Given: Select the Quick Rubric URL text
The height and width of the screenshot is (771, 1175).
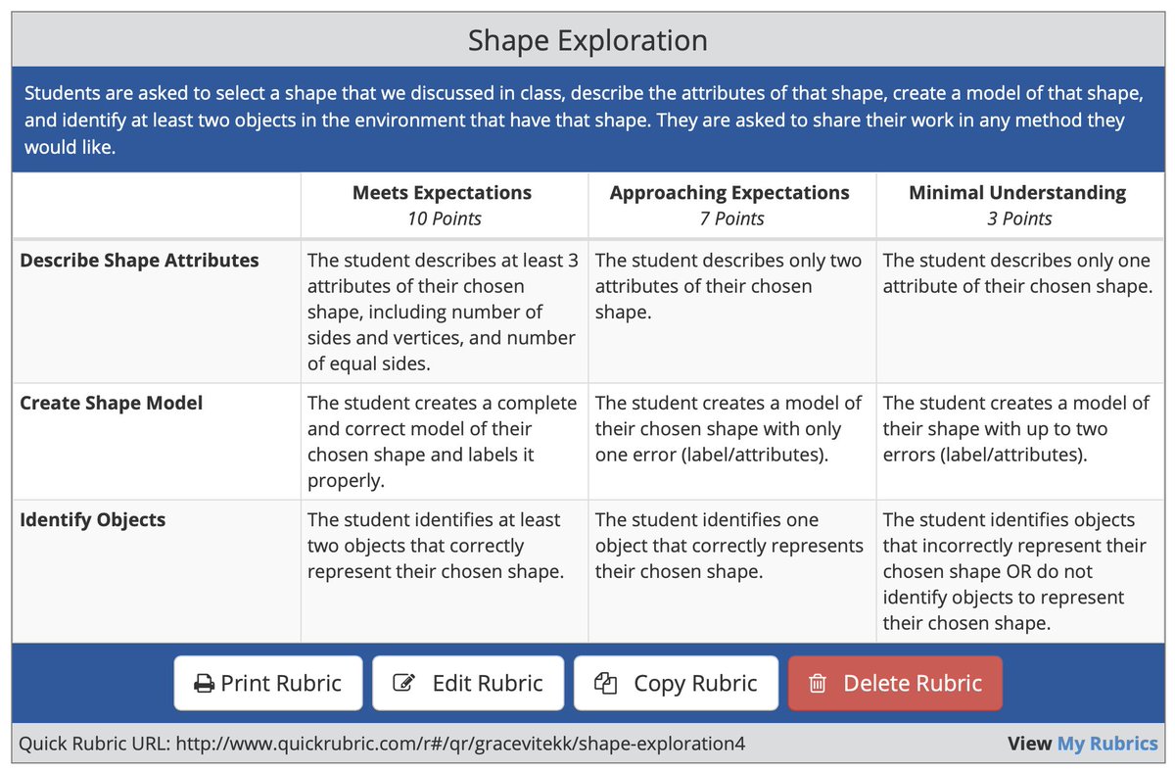Looking at the screenshot, I should 383,744.
